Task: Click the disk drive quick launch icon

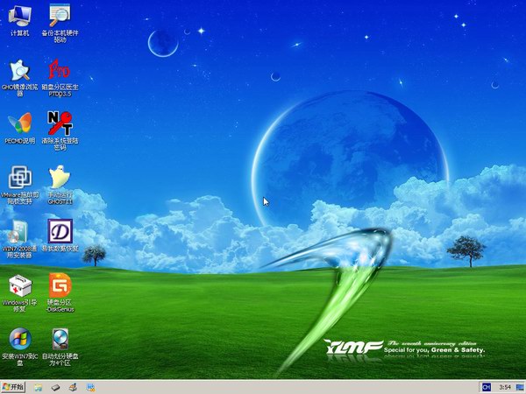Action: click(x=55, y=386)
